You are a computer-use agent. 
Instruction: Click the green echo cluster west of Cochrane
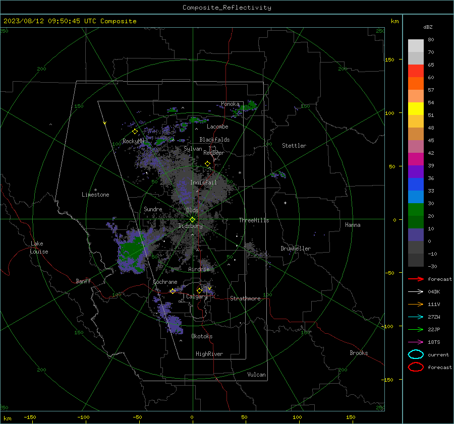(x=132, y=251)
